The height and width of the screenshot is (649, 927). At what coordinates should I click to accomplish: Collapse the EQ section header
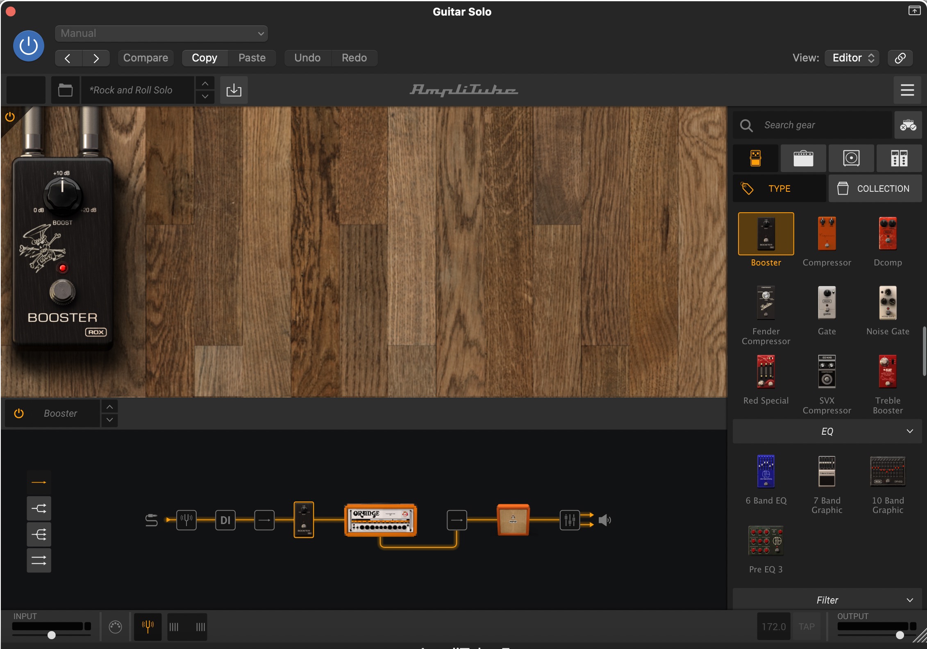[x=827, y=431]
